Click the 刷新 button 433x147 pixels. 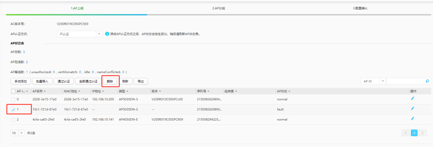[125, 81]
